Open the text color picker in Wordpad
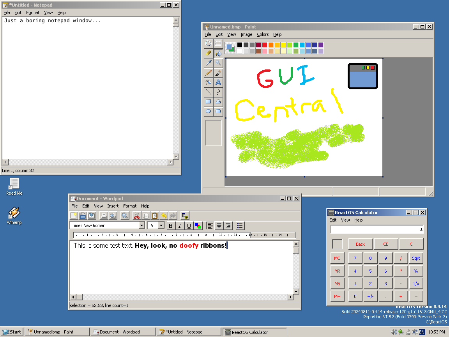 point(198,226)
